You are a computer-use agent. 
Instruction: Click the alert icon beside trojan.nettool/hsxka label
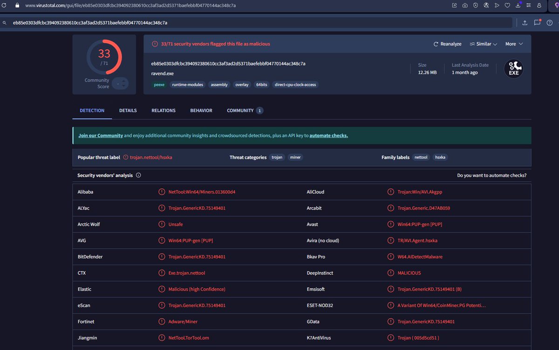click(126, 158)
